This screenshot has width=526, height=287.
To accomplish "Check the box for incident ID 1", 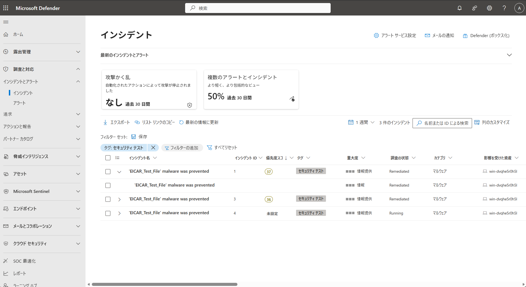I will (108, 172).
